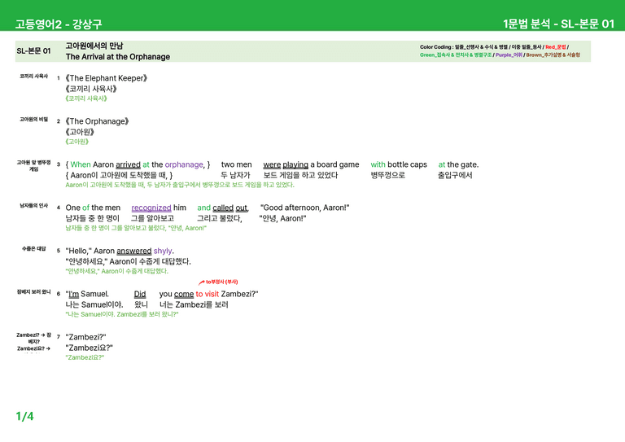Click the page indicator '1/4'

pos(24,416)
